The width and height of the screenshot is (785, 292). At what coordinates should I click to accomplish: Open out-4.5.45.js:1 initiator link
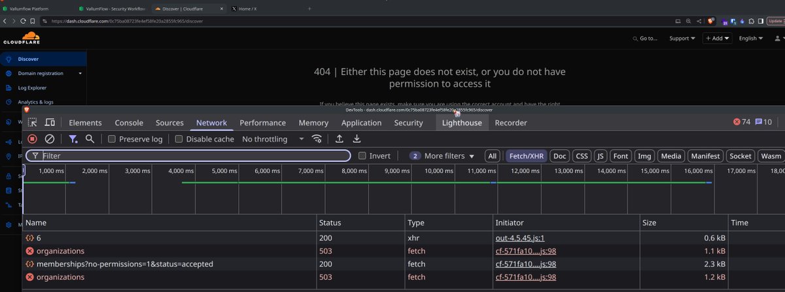[520, 238]
